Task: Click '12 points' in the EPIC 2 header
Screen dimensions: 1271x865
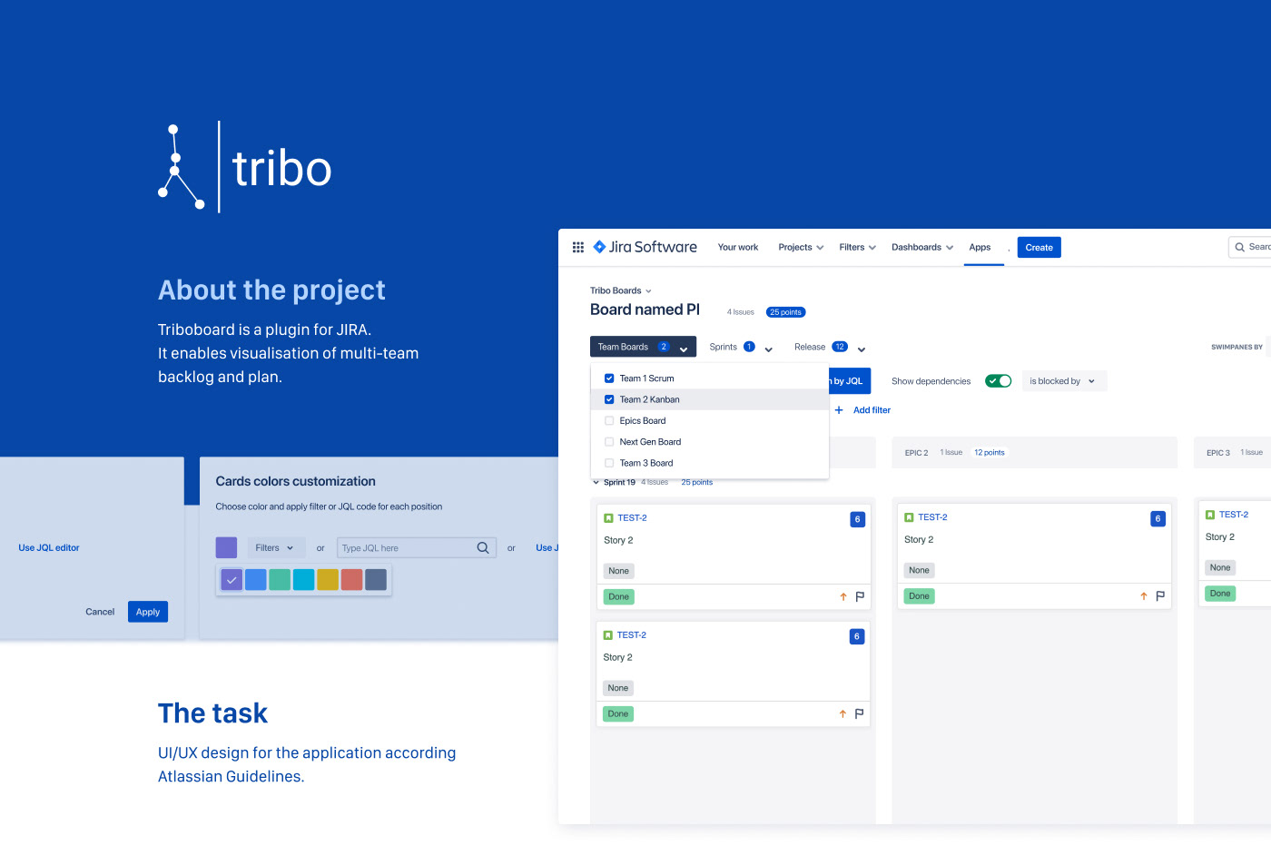Action: point(990,452)
